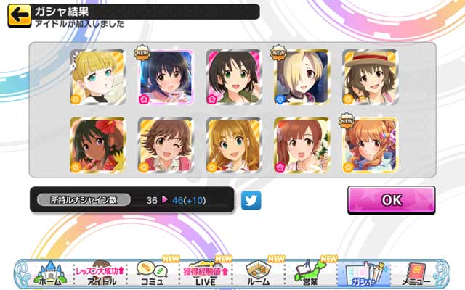Select the ガシャ tab
Viewport: 465px width, 290px height.
click(x=364, y=274)
